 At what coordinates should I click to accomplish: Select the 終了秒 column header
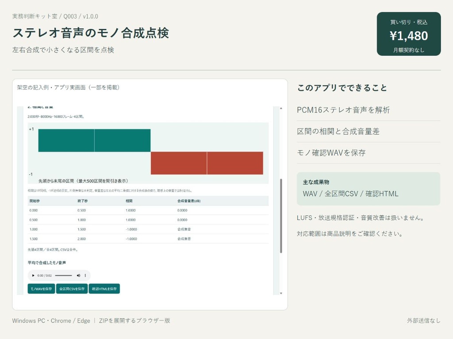(x=82, y=201)
